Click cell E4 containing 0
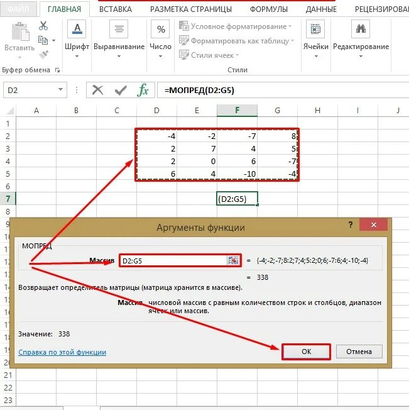The height and width of the screenshot is (410, 409). tap(197, 162)
